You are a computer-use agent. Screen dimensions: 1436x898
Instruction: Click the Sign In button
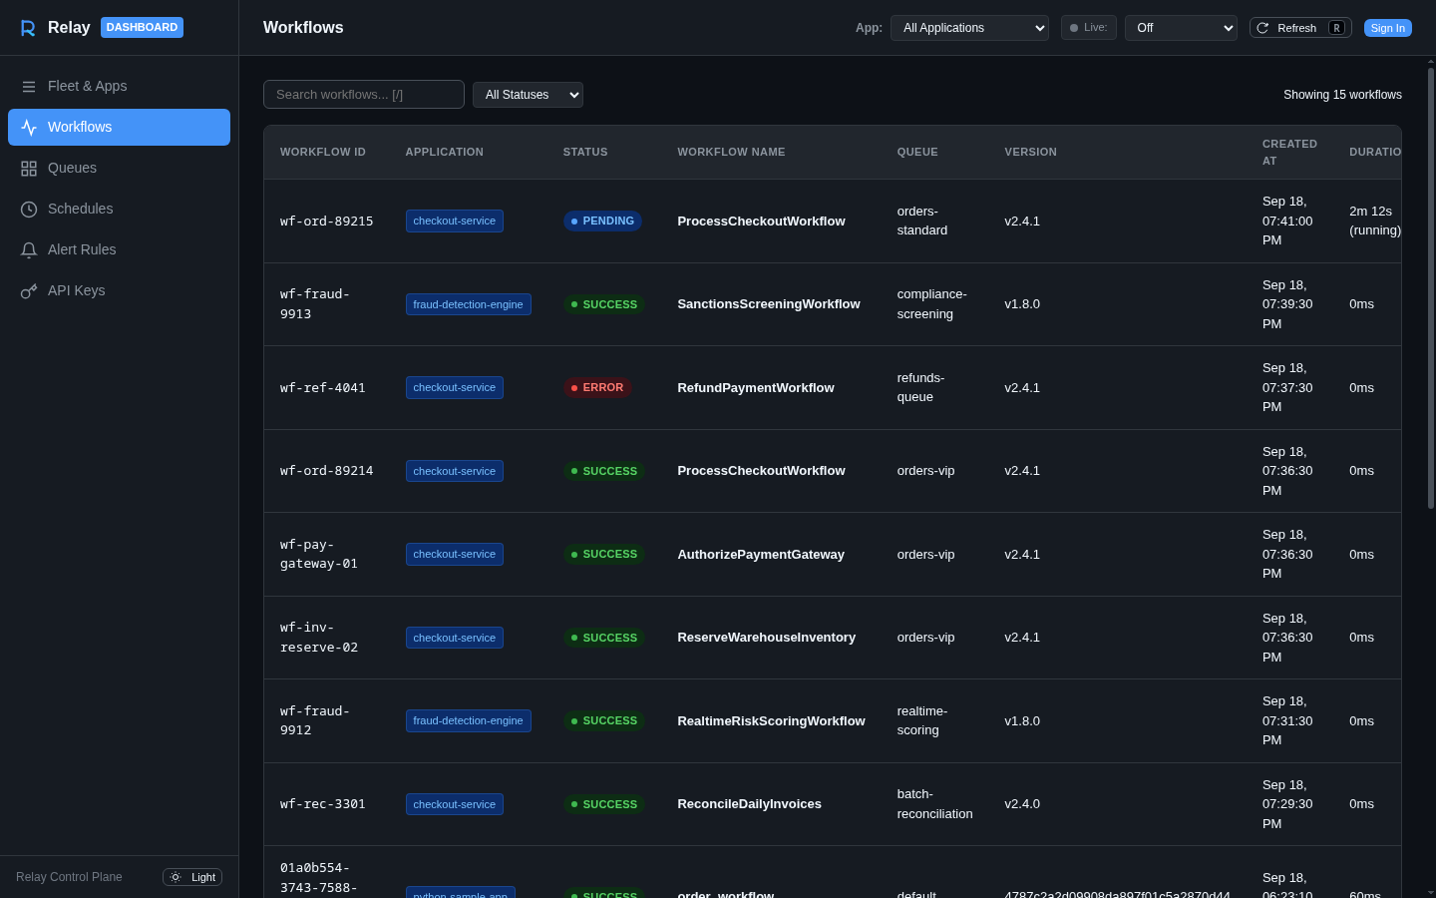point(1387,28)
